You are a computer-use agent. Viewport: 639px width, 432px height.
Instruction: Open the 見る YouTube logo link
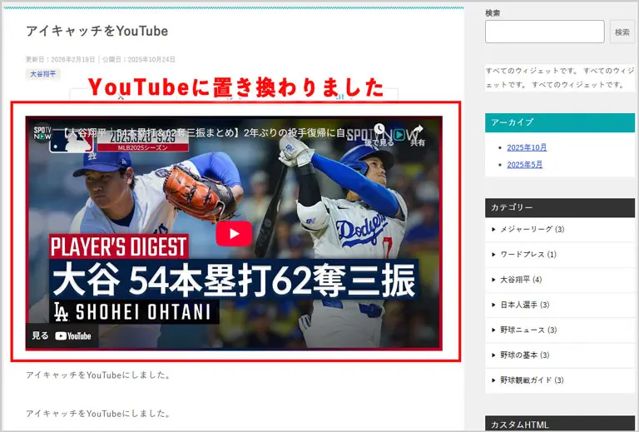pos(62,335)
